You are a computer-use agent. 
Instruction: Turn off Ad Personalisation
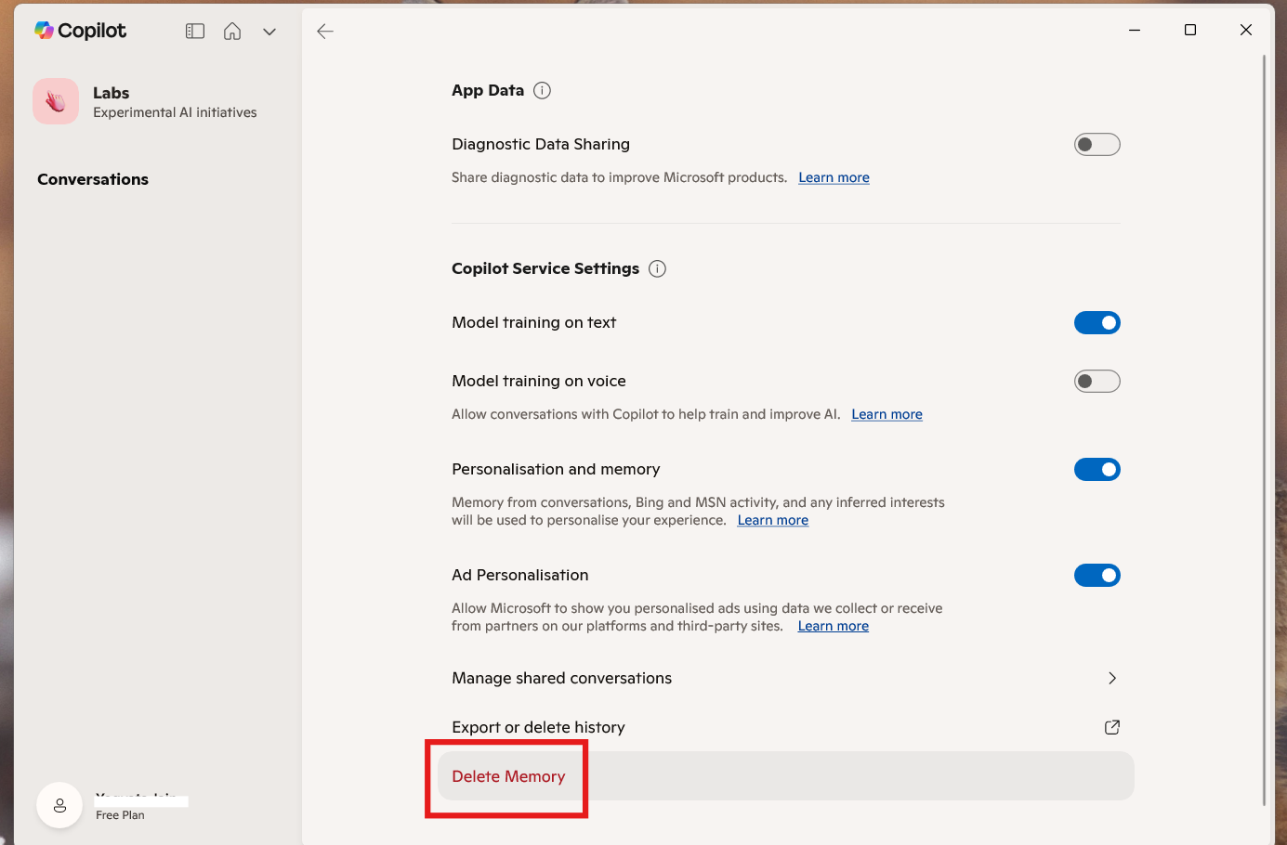pyautogui.click(x=1097, y=575)
